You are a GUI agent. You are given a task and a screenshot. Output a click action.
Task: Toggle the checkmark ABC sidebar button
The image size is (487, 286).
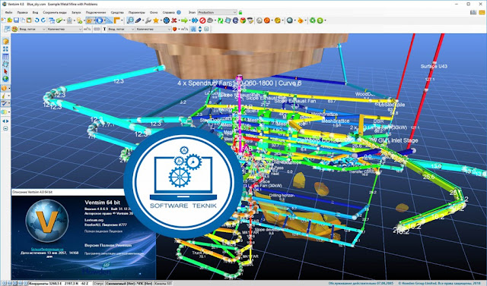coord(5,103)
